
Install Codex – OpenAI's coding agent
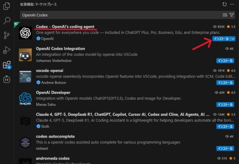(221, 39)
